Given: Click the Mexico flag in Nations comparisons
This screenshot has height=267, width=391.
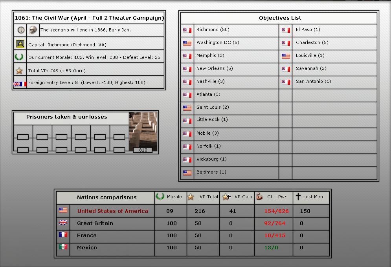Looking at the screenshot, I should (63, 247).
